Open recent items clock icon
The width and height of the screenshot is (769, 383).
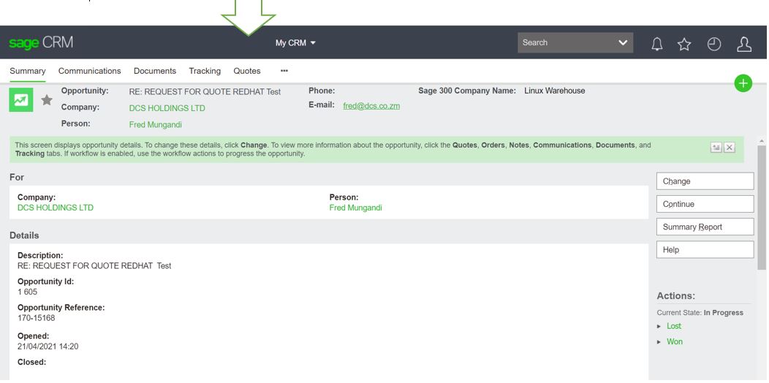tap(714, 44)
